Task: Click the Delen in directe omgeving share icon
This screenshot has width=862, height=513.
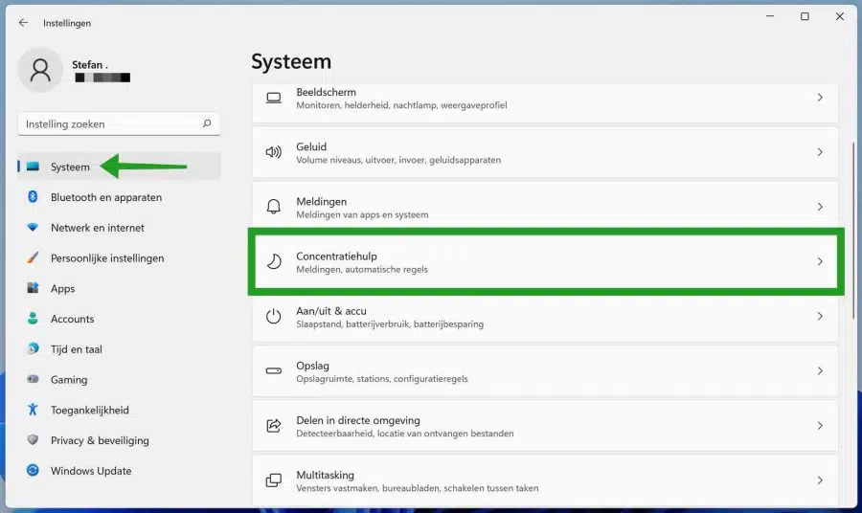Action: (274, 426)
